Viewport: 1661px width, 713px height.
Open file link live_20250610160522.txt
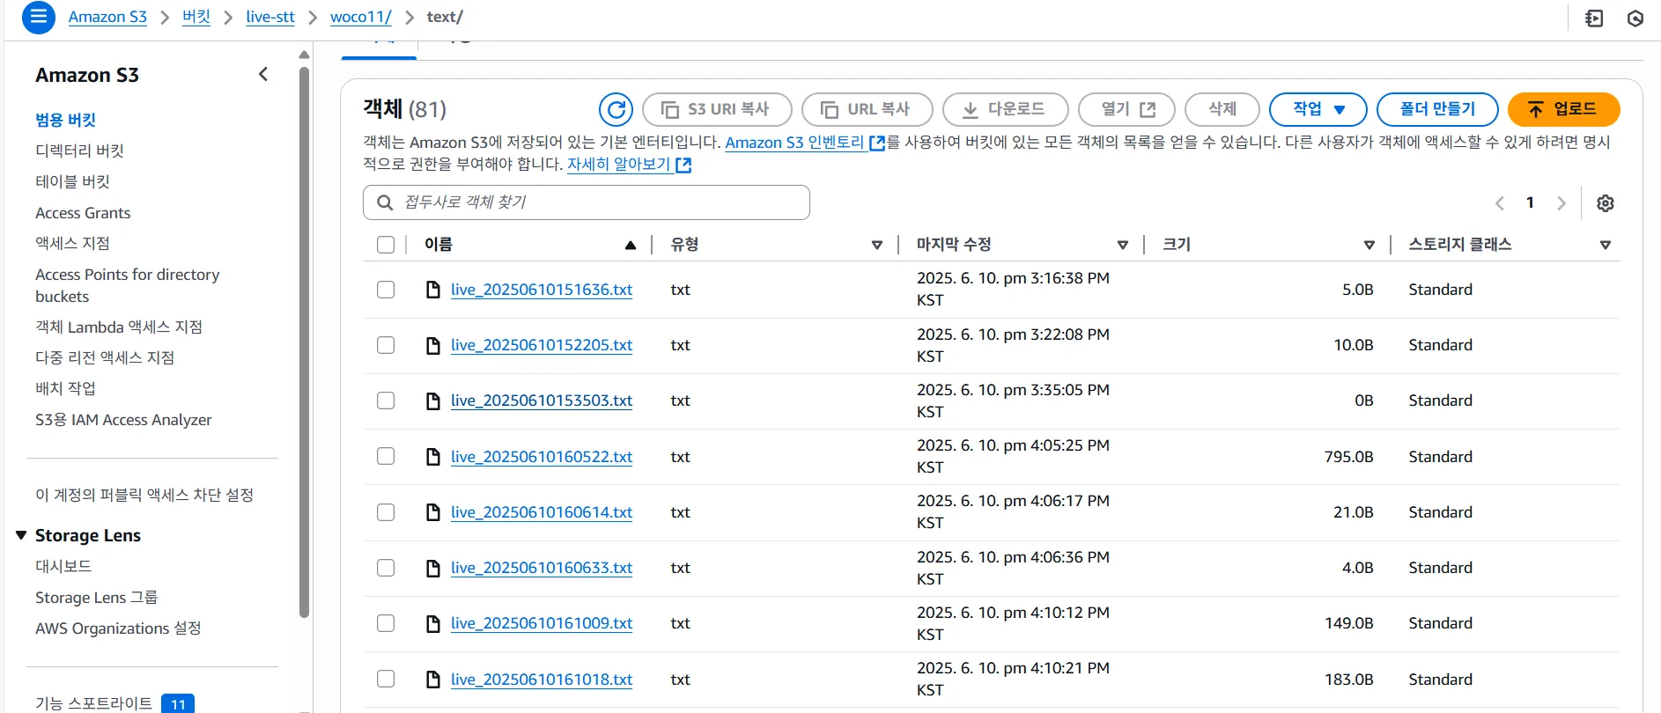[x=542, y=457]
